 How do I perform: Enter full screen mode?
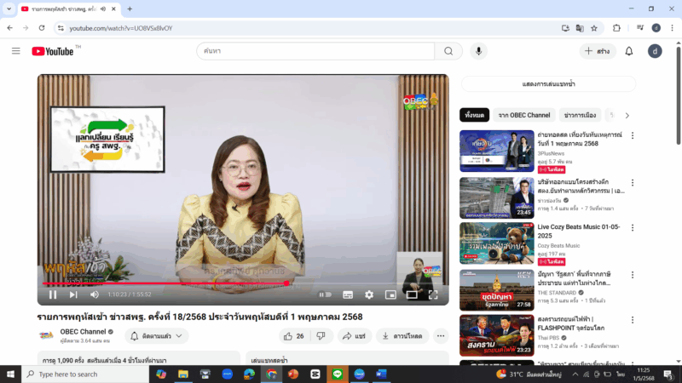(x=433, y=294)
